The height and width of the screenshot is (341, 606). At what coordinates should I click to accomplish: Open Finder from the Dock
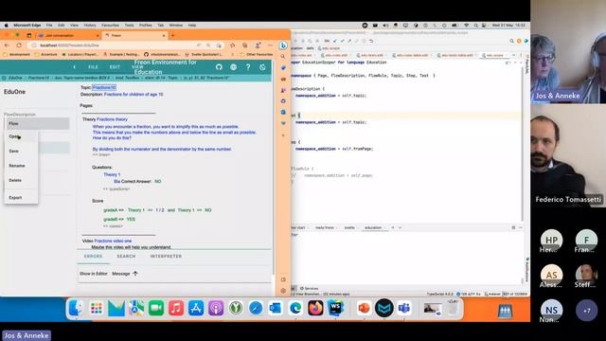pos(76,309)
